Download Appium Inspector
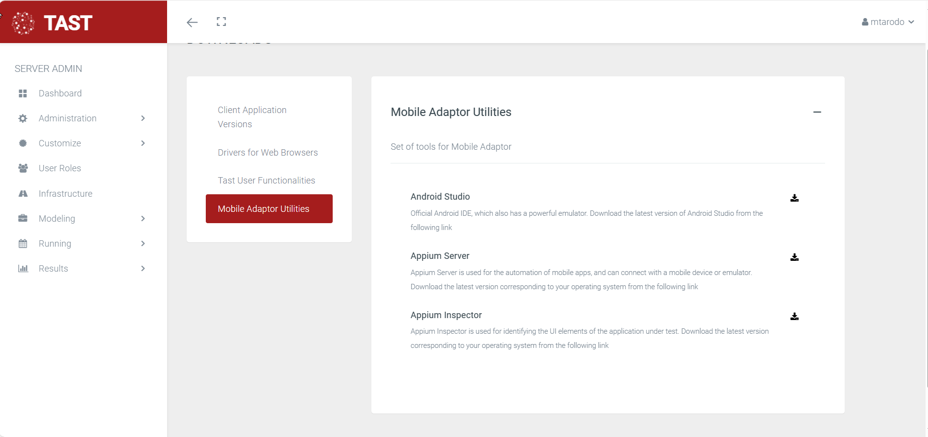Viewport: 928px width, 437px height. click(794, 316)
